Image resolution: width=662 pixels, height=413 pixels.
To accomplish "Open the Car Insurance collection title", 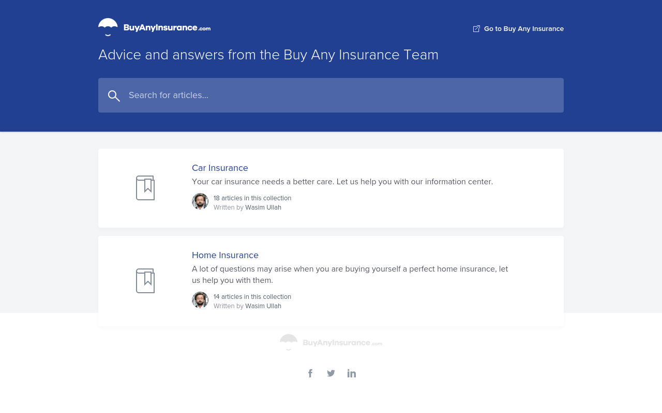I will tap(220, 168).
